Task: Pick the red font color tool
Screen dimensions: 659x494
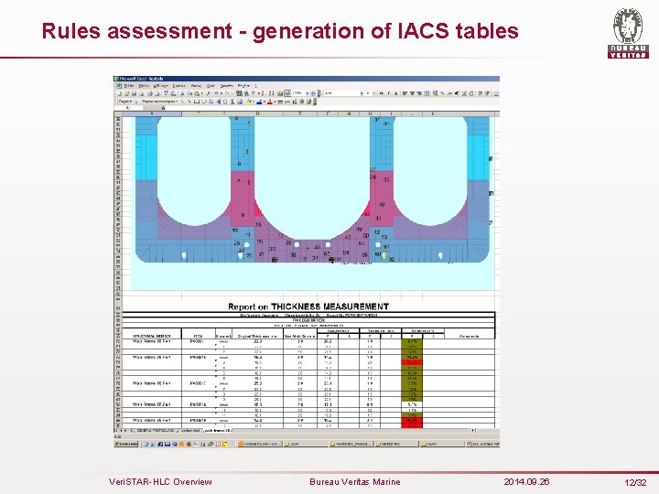Action: point(270,102)
